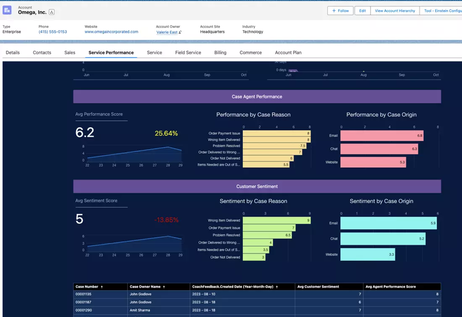Click the Case Agent Performance section header
The image size is (462, 317).
pos(257,96)
